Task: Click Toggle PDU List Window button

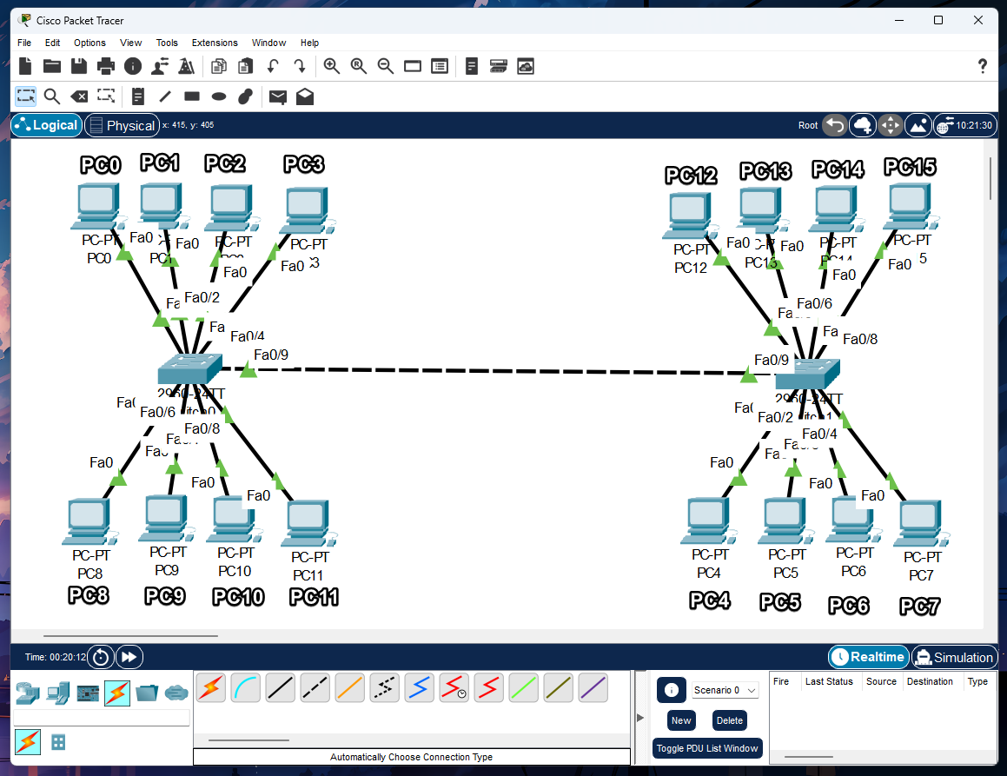Action: click(707, 748)
